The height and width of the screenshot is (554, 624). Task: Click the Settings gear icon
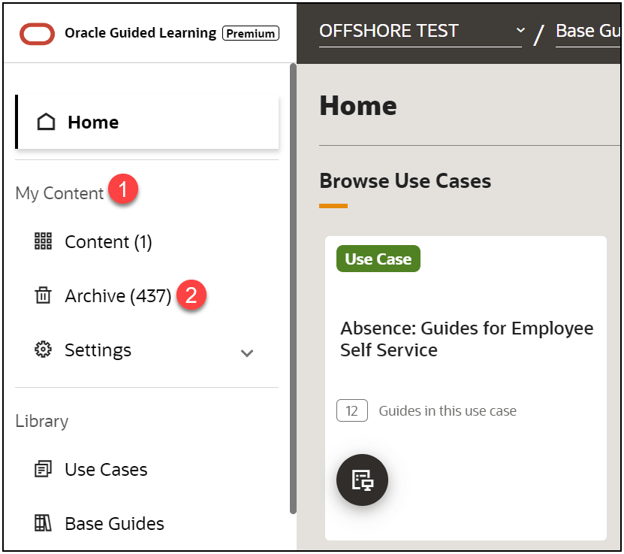coord(43,350)
